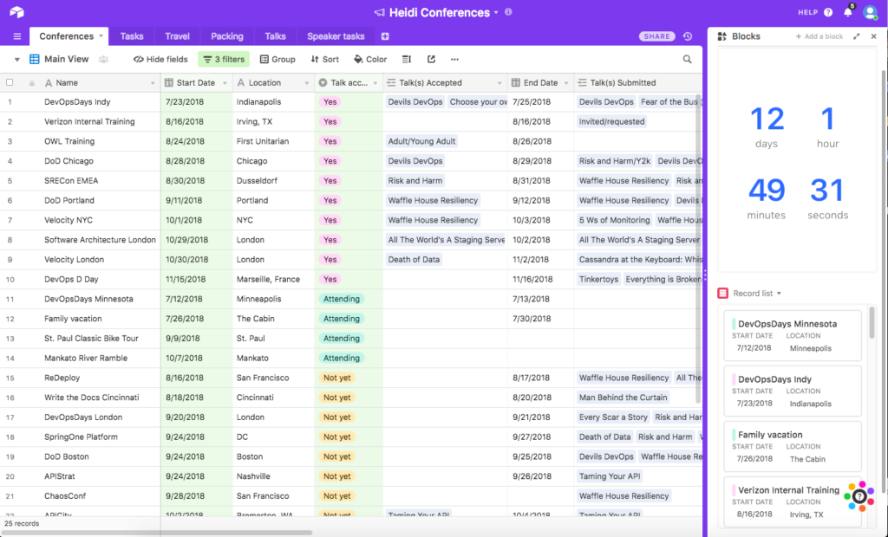
Task: Open the Location column dropdown arrow
Action: point(307,83)
